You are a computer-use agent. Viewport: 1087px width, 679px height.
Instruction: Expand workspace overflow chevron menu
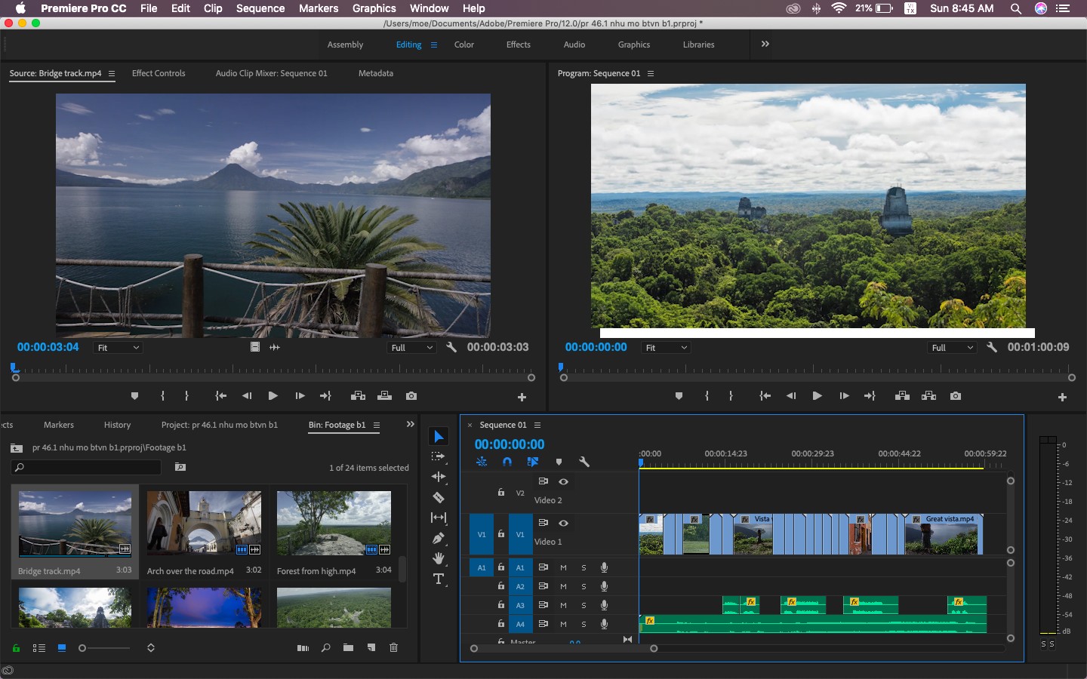point(765,44)
